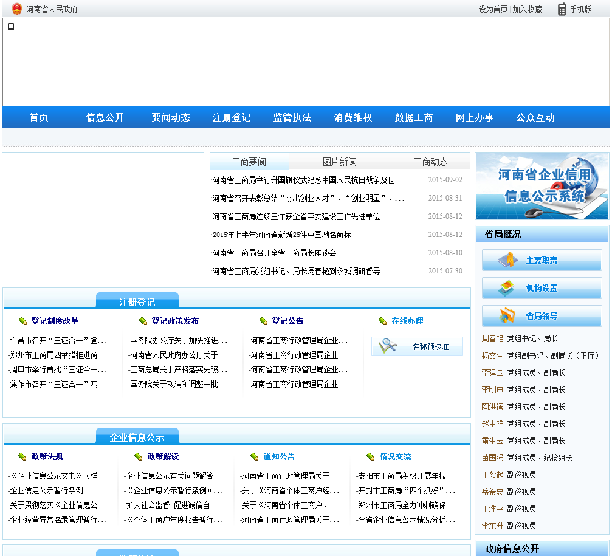Open 网上办事 navigation item
This screenshot has height=556, width=612.
475,117
